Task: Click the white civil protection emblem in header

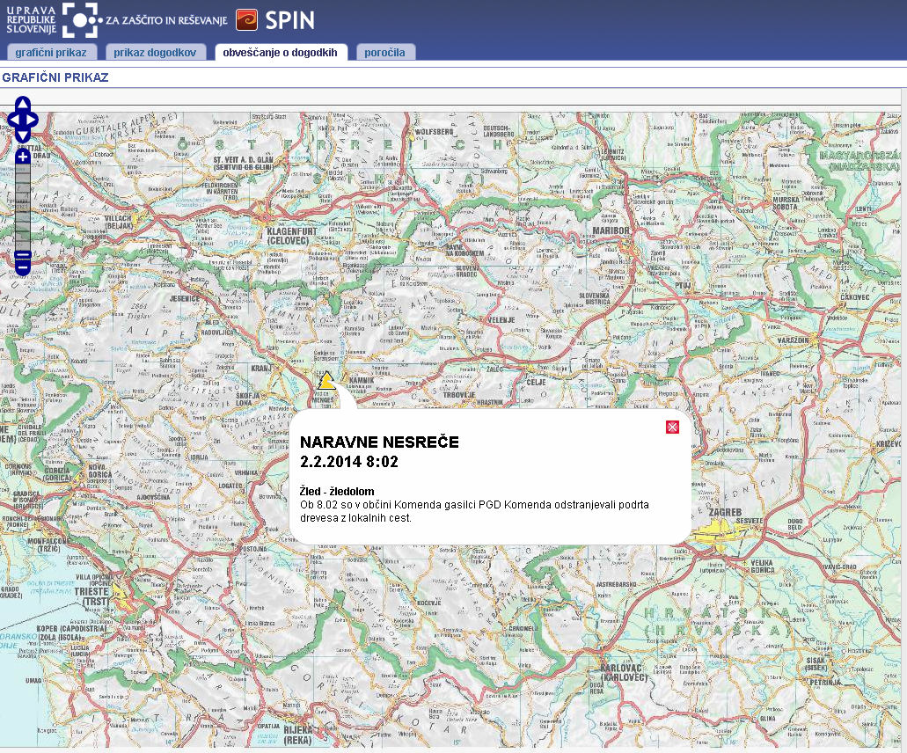Action: click(x=82, y=20)
